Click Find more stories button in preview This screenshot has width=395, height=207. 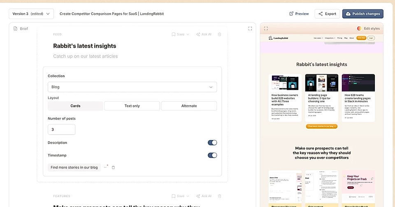click(322, 126)
